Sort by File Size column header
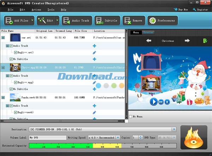 (83, 31)
